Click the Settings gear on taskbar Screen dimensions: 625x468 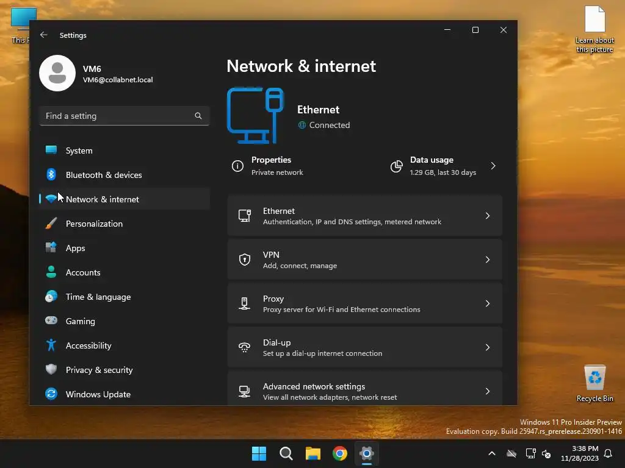367,453
